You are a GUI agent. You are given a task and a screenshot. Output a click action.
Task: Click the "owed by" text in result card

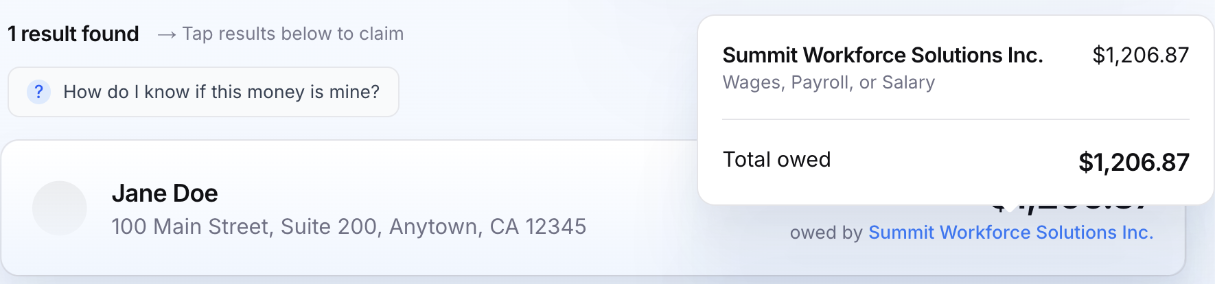pos(826,233)
